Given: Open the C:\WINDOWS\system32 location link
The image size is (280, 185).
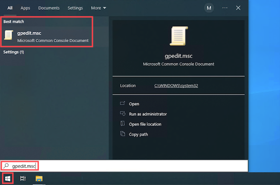Looking at the screenshot, I should click(176, 86).
